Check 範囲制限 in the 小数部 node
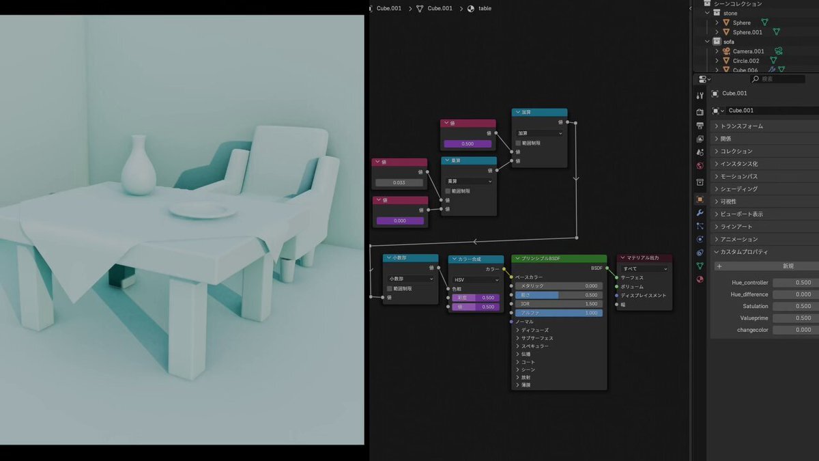The height and width of the screenshot is (461, 819). pos(390,289)
